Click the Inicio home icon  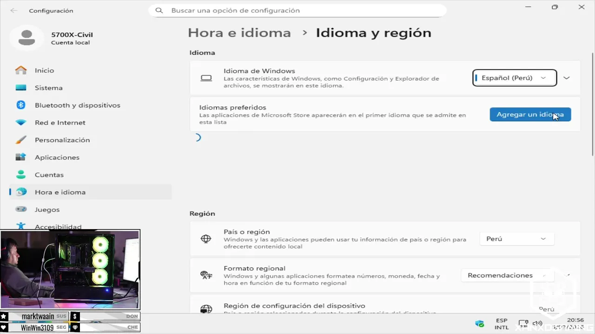click(21, 71)
